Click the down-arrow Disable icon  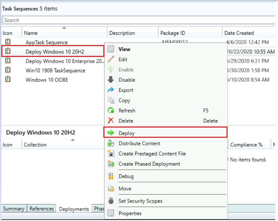[x=111, y=80]
